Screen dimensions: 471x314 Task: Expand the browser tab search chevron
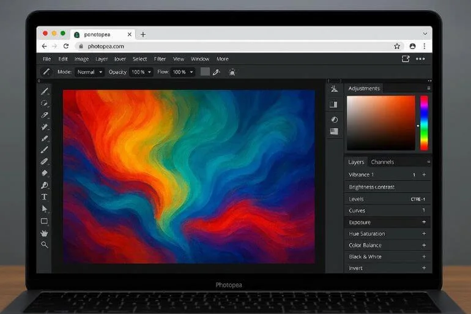(425, 34)
